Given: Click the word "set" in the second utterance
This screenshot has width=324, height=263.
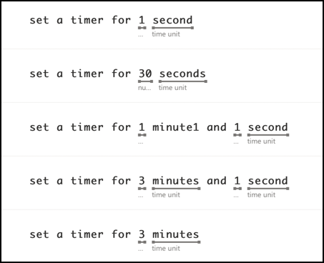Looking at the screenshot, I should point(39,74).
